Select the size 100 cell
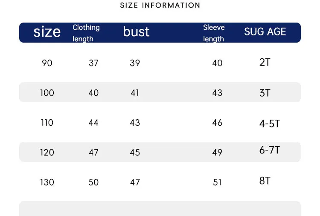 pyautogui.click(x=47, y=93)
